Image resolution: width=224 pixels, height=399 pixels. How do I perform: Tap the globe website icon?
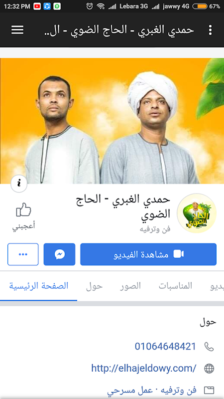209,368
